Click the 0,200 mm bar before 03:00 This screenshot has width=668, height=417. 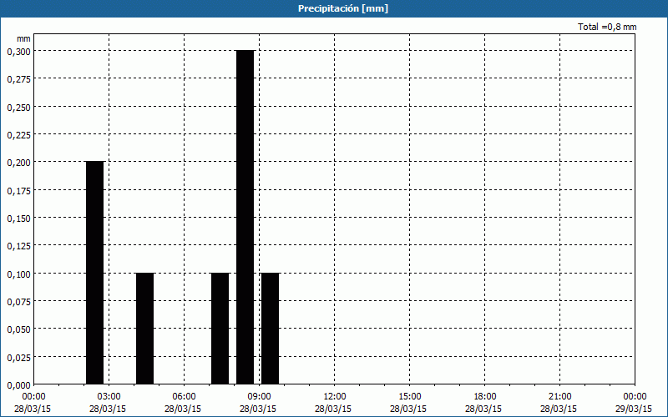(x=95, y=273)
